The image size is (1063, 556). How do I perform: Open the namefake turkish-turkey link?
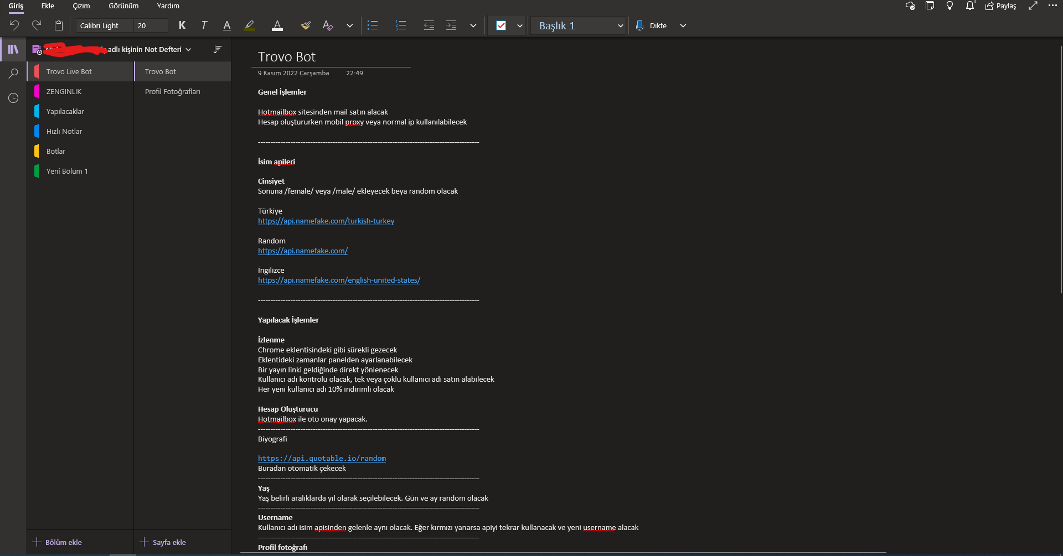tap(326, 221)
